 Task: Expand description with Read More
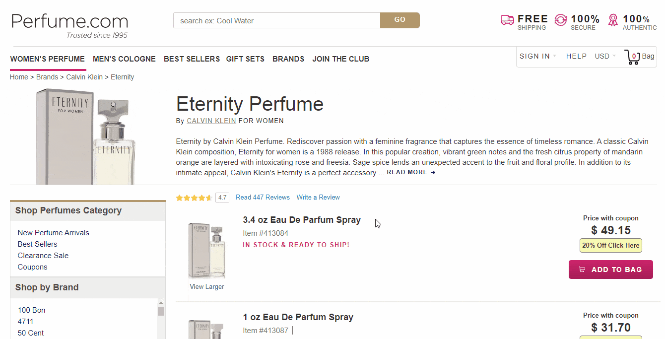(x=411, y=172)
